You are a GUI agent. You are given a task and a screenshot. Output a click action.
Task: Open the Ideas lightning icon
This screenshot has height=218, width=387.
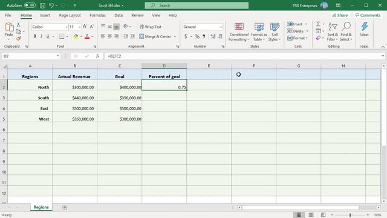(364, 29)
